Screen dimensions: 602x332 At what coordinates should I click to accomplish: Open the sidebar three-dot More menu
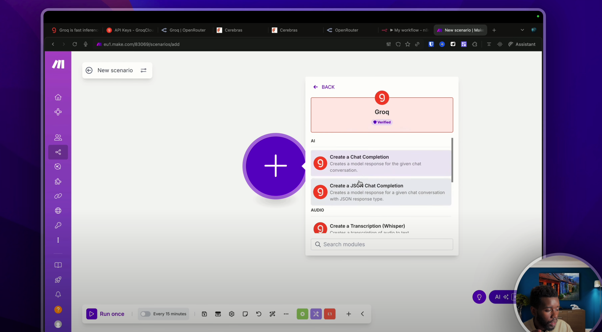coord(58,240)
